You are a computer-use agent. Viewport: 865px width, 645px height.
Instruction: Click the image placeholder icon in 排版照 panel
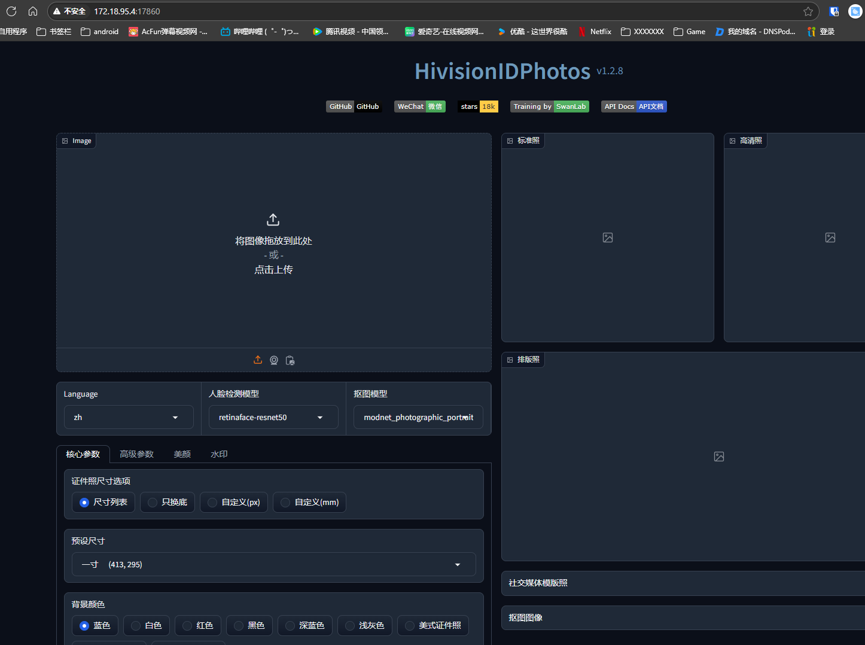click(719, 457)
